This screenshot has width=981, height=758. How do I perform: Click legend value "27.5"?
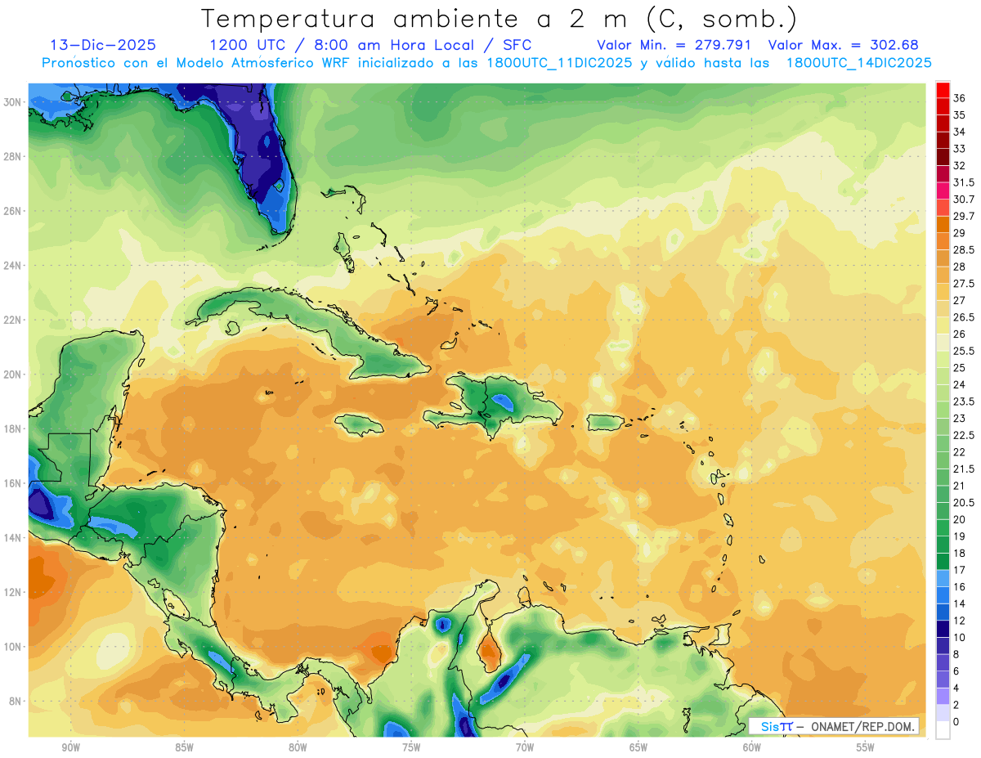tap(964, 284)
